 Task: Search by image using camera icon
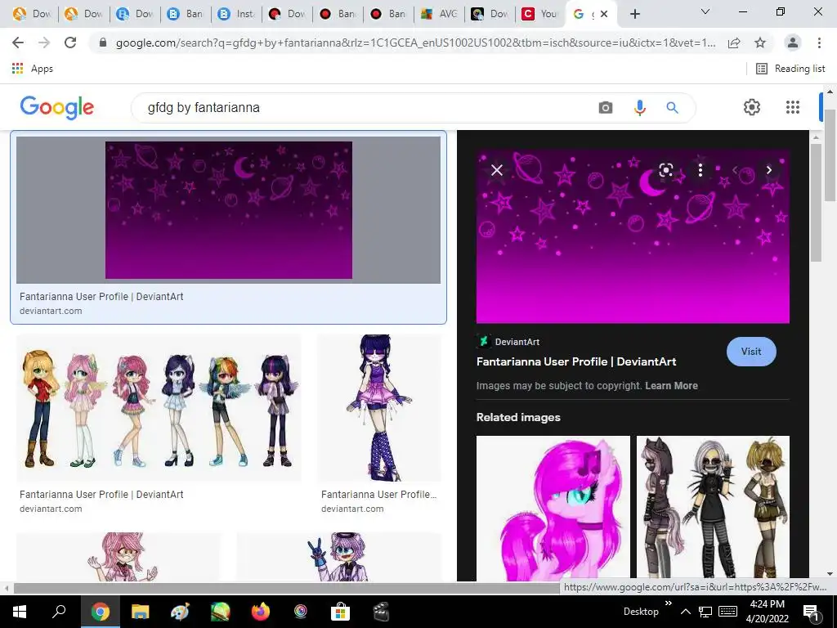click(x=606, y=108)
